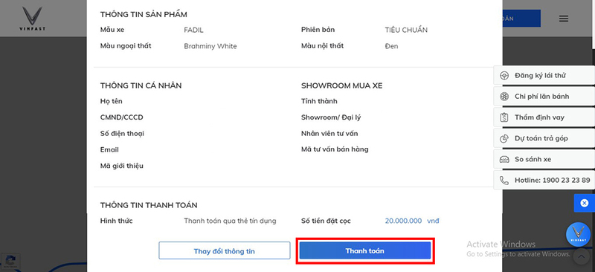Click the Mẫu xe label
This screenshot has height=272, width=595.
[112, 30]
